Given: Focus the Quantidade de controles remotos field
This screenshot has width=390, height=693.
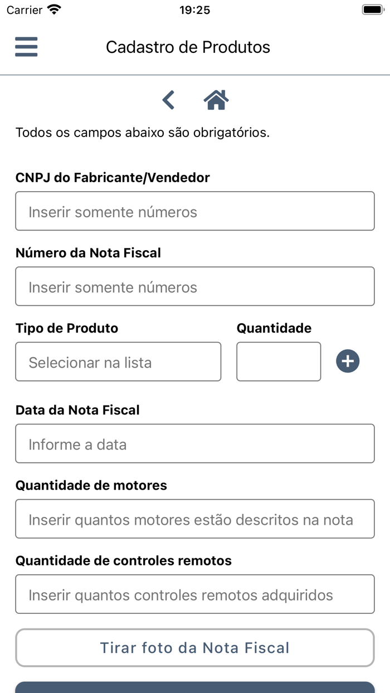Looking at the screenshot, I should (x=195, y=594).
